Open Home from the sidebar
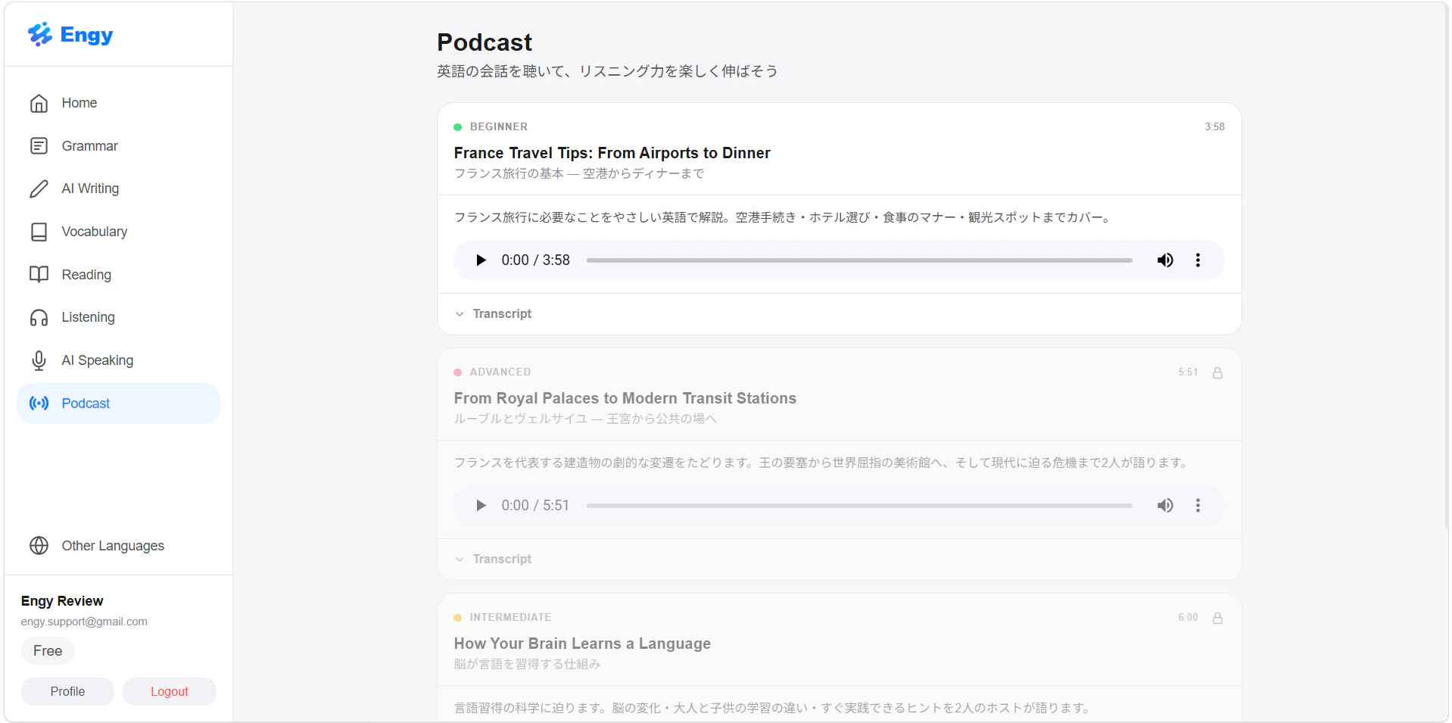 click(x=118, y=103)
